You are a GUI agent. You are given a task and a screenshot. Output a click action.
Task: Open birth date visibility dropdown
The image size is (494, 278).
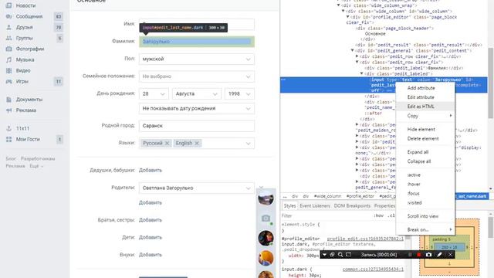click(197, 108)
